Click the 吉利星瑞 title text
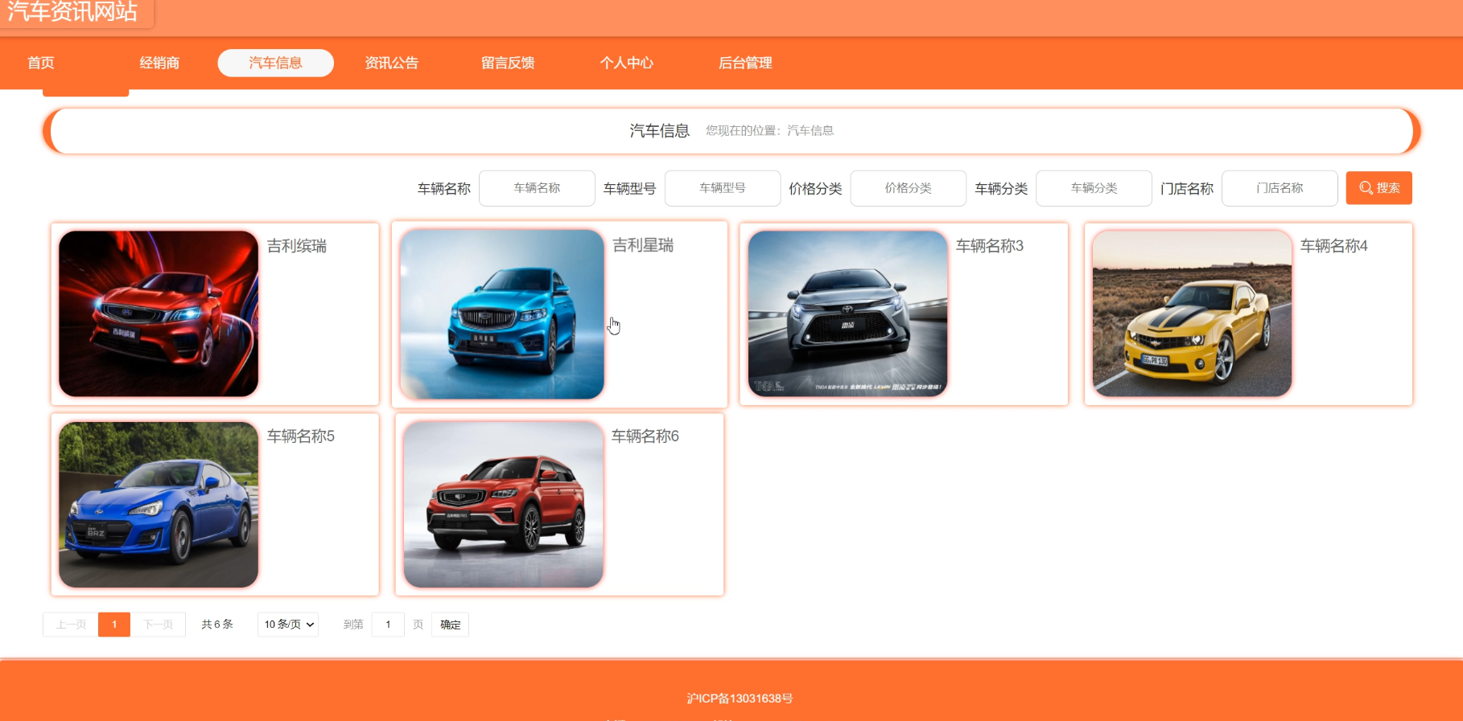The image size is (1463, 721). coord(643,245)
